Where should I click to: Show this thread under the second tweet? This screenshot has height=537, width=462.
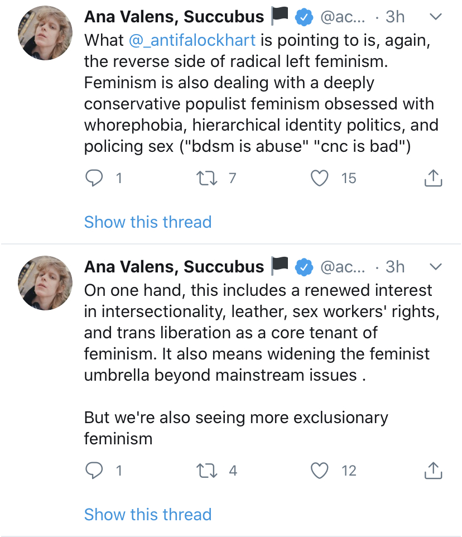tap(148, 514)
